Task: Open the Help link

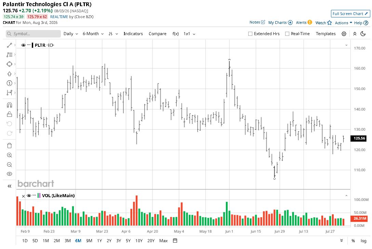Action: click(361, 23)
